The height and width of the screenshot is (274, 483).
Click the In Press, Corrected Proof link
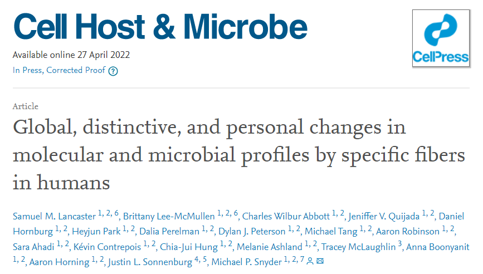point(59,70)
